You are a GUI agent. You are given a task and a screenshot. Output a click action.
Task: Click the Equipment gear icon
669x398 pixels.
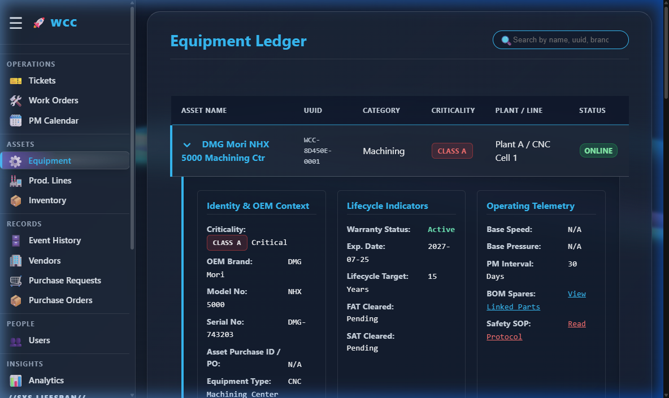15,161
